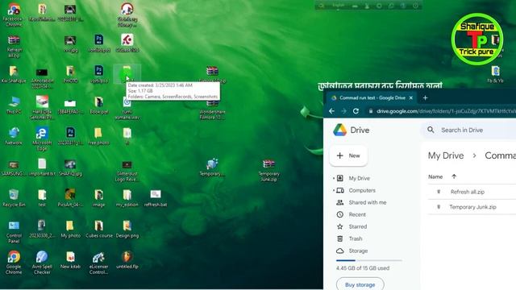Open Shared with me section
Image resolution: width=516 pixels, height=290 pixels.
(x=368, y=202)
